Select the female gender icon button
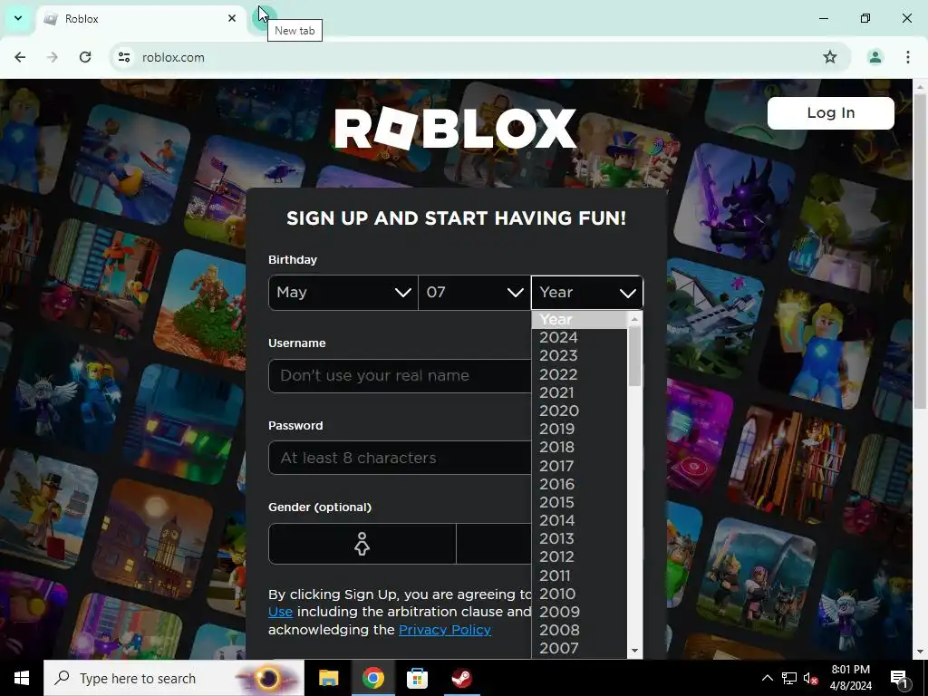This screenshot has width=928, height=696. tap(362, 544)
